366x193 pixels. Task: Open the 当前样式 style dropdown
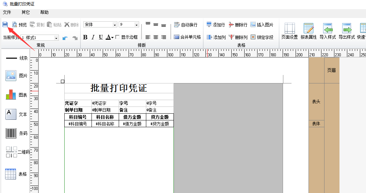[x=56, y=38]
